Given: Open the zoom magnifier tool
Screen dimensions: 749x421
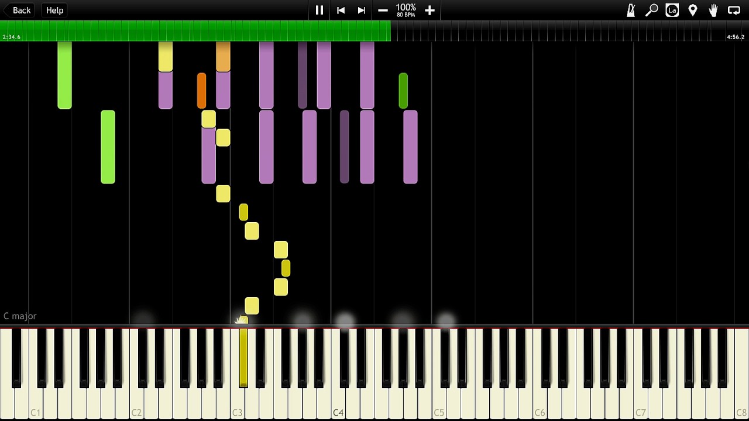Looking at the screenshot, I should pyautogui.click(x=651, y=10).
